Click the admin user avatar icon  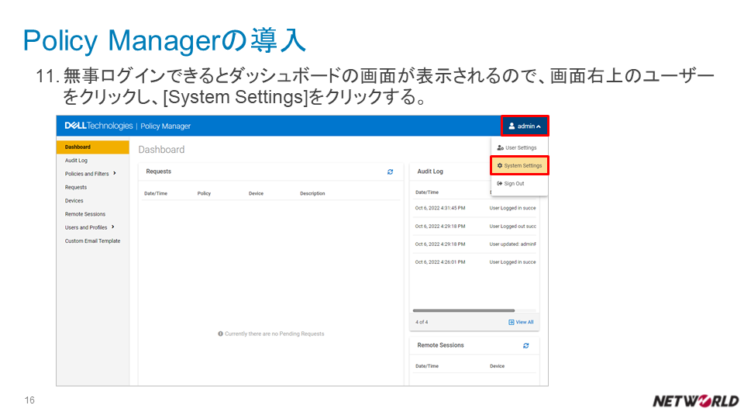[x=511, y=126]
